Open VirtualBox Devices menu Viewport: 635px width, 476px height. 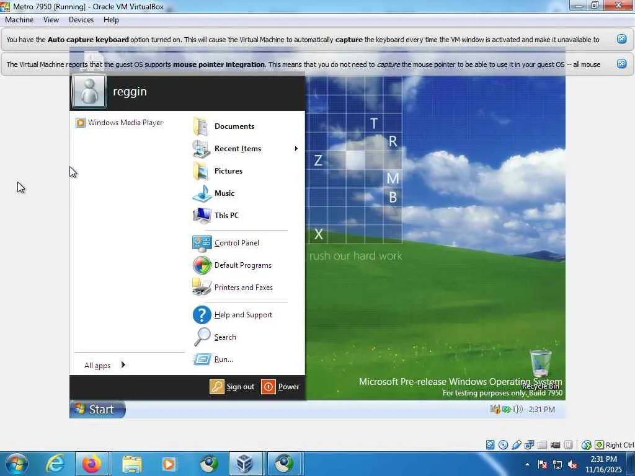(81, 20)
